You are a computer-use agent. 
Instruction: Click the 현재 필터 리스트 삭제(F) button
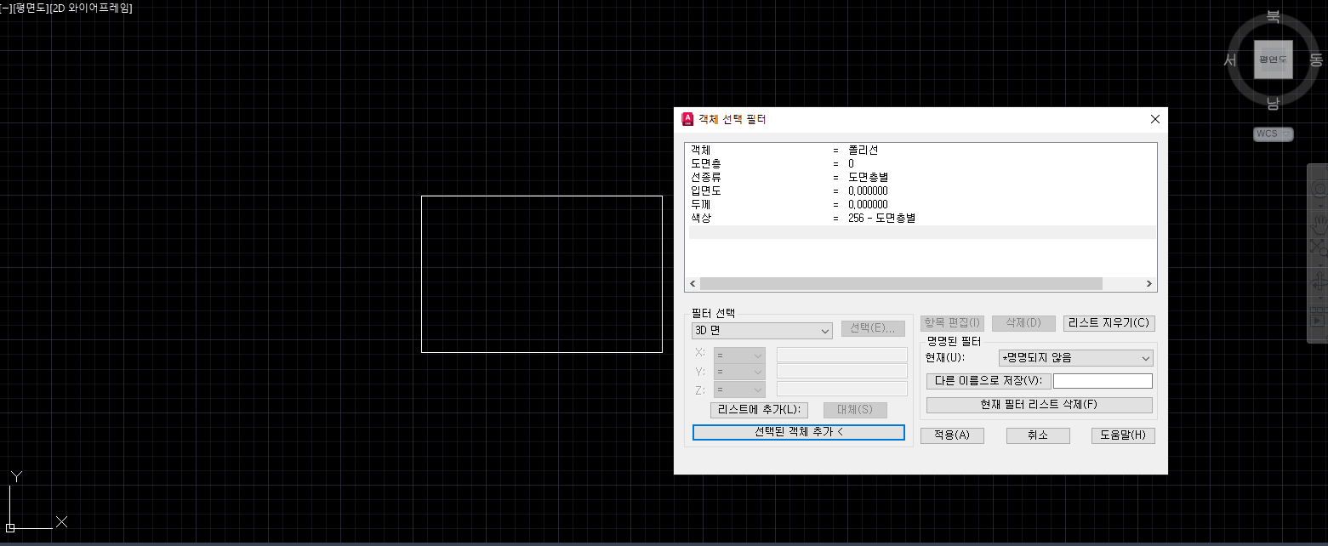pos(1040,405)
